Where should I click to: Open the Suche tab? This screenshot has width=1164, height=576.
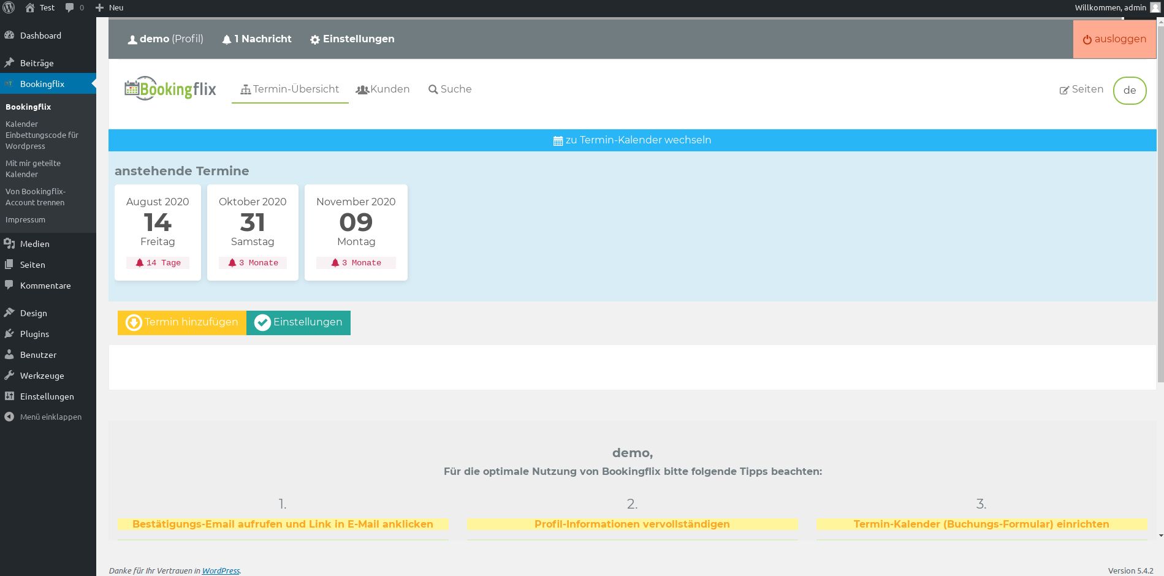point(450,89)
